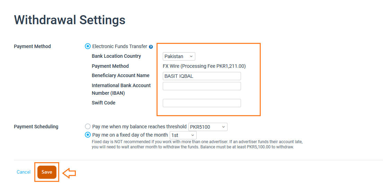This screenshot has height=185, width=383.
Task: Focus the Beneficiary Account Name field
Action: (x=202, y=76)
